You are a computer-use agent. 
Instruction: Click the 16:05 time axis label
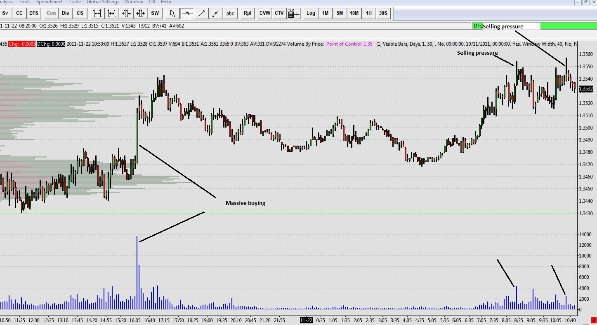click(x=135, y=320)
